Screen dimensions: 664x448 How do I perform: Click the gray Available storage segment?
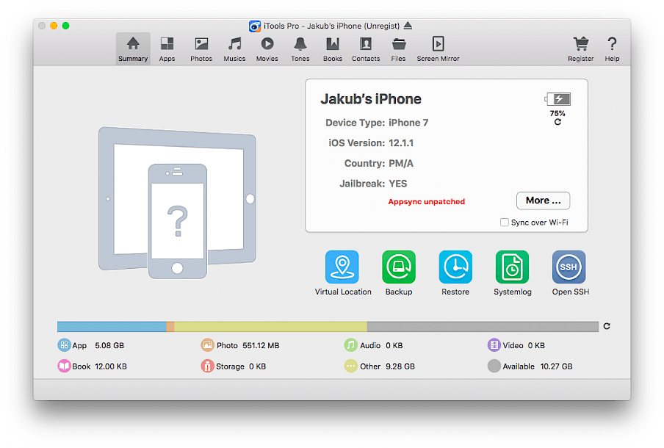click(x=483, y=327)
